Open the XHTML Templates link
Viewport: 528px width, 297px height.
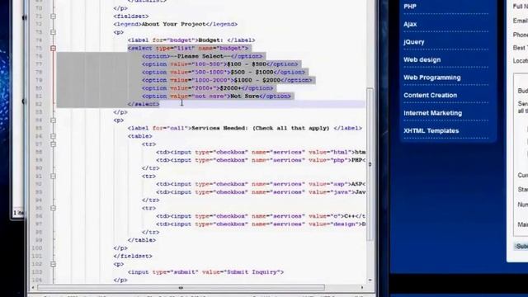pos(431,130)
